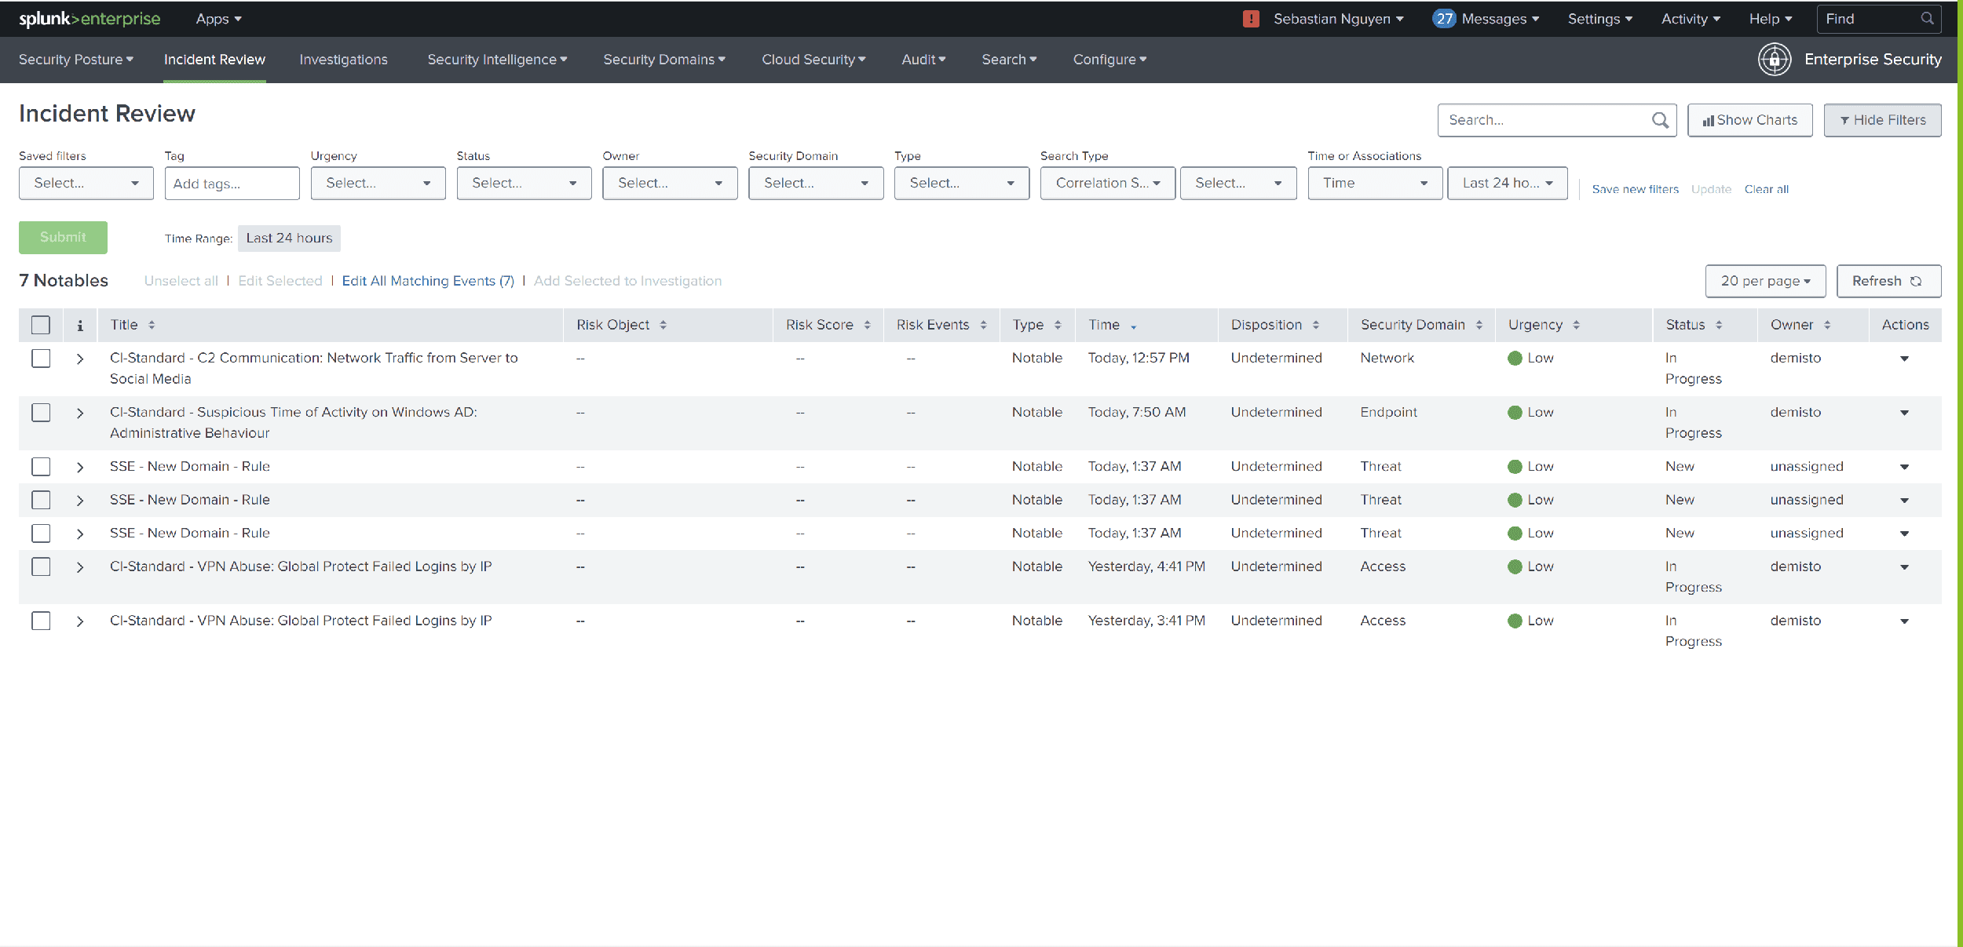
Task: Open the Apps menu
Action: click(218, 19)
